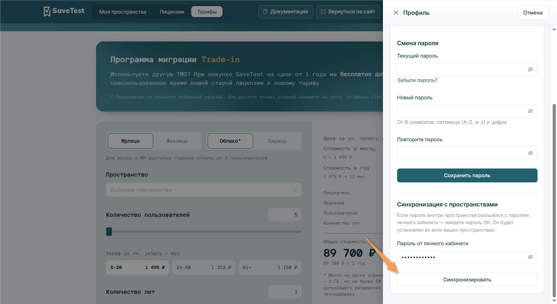
Task: Click the Смена пароля heading
Action: point(417,43)
